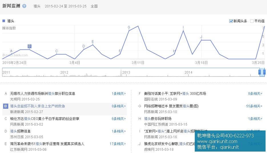Screen dimensions: 267x153
Task: Open headline 无锡市人力资源市场新洲猎头部分职位信息
Action: tap(43, 94)
